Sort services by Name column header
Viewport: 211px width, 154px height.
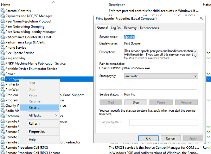pos(6,5)
